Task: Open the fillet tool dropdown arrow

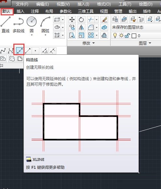Action: click(x=97, y=27)
